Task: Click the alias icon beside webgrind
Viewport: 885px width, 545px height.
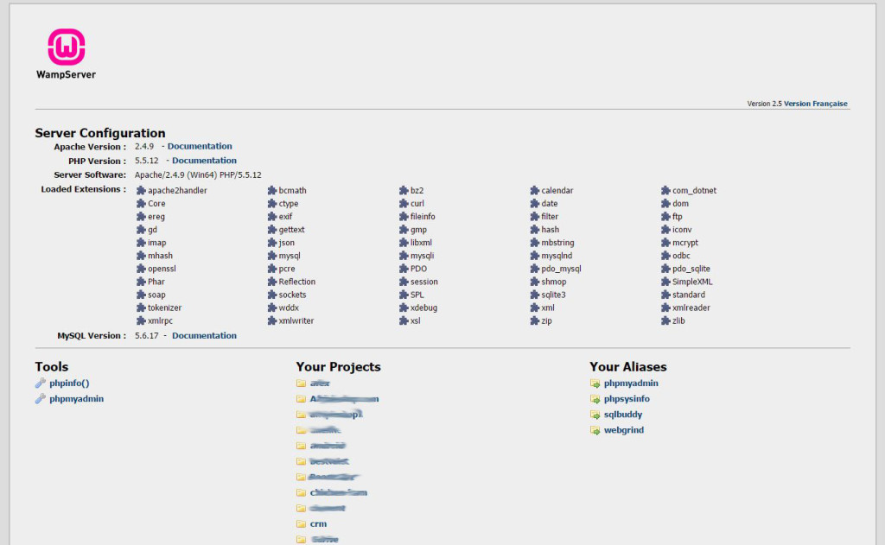Action: point(595,430)
